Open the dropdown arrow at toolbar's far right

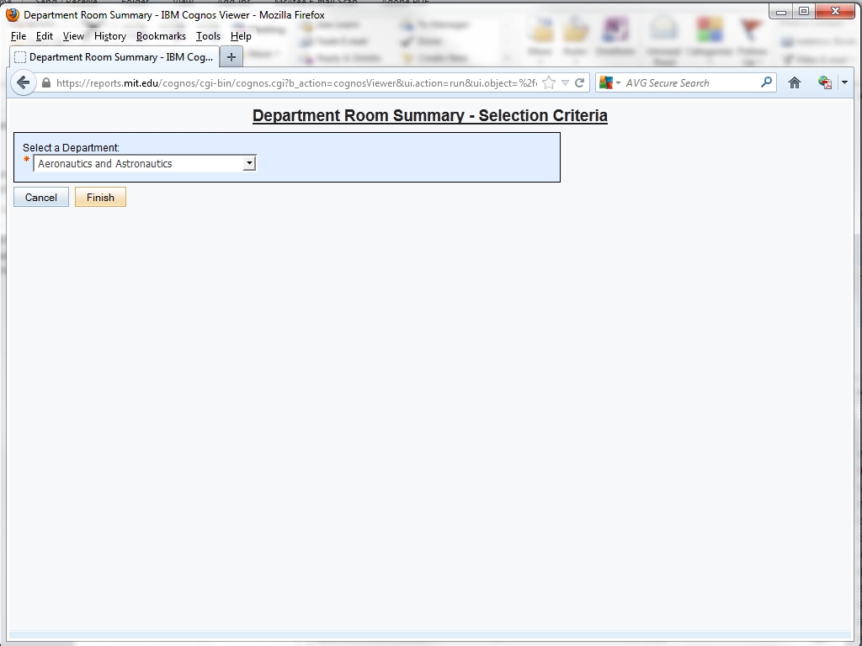pos(844,82)
